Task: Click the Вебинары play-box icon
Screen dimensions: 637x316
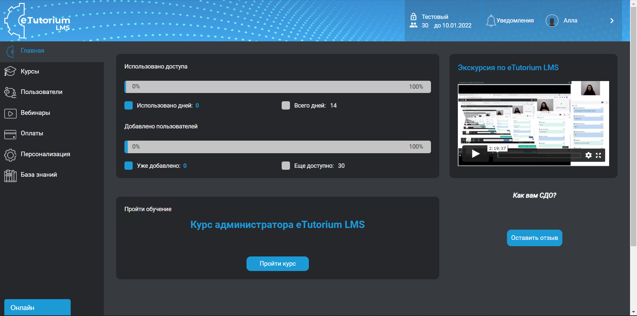Action: 10,114
